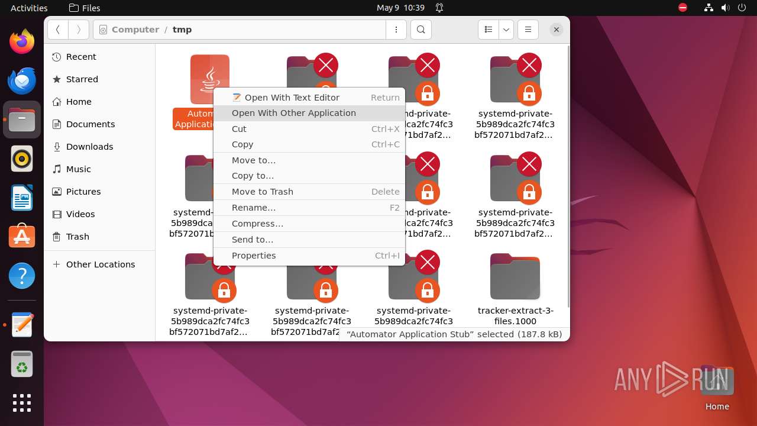Choose Rename… from the context menu

coord(309,208)
